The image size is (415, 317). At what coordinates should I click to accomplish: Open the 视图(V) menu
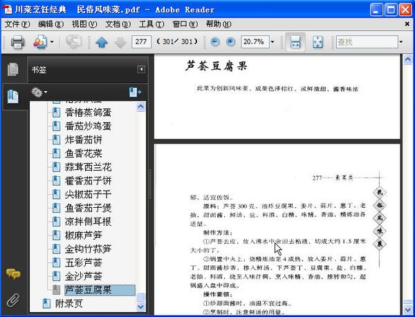(84, 24)
